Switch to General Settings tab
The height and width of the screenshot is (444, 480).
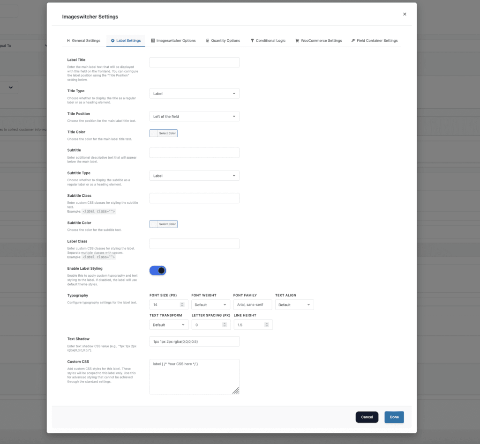(x=83, y=40)
